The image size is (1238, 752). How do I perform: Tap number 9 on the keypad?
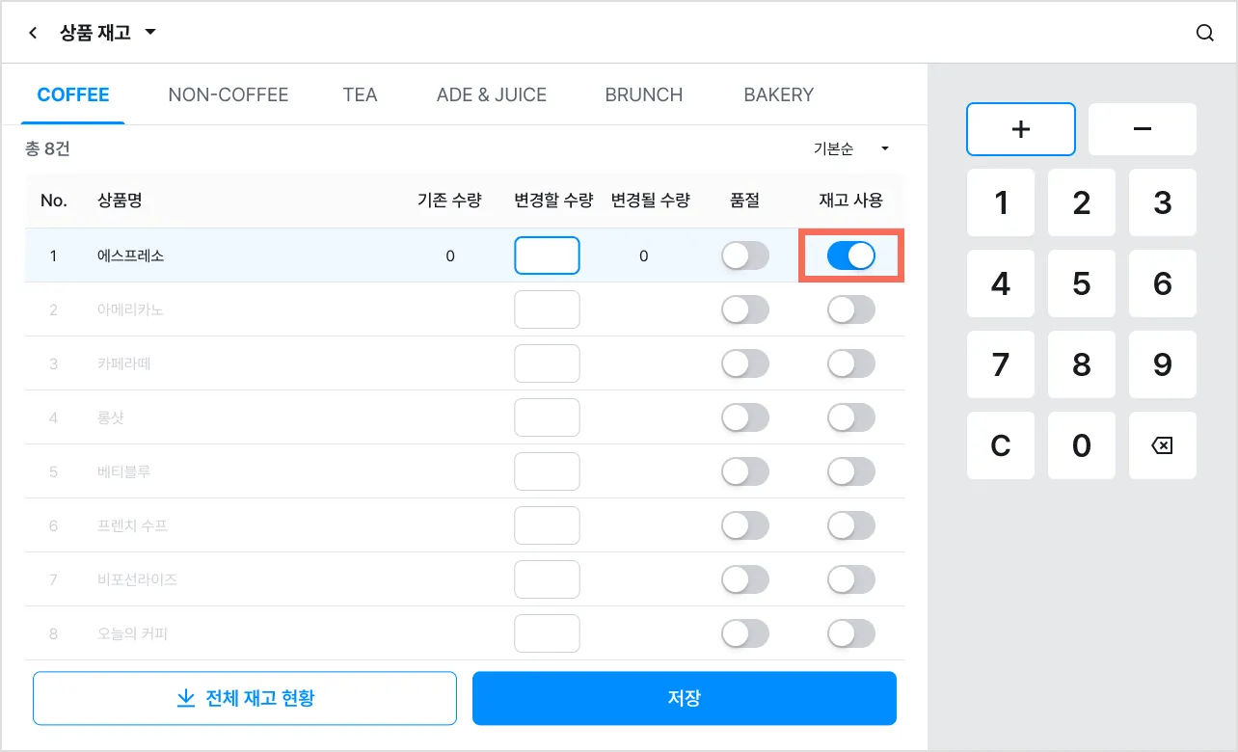[x=1163, y=364]
